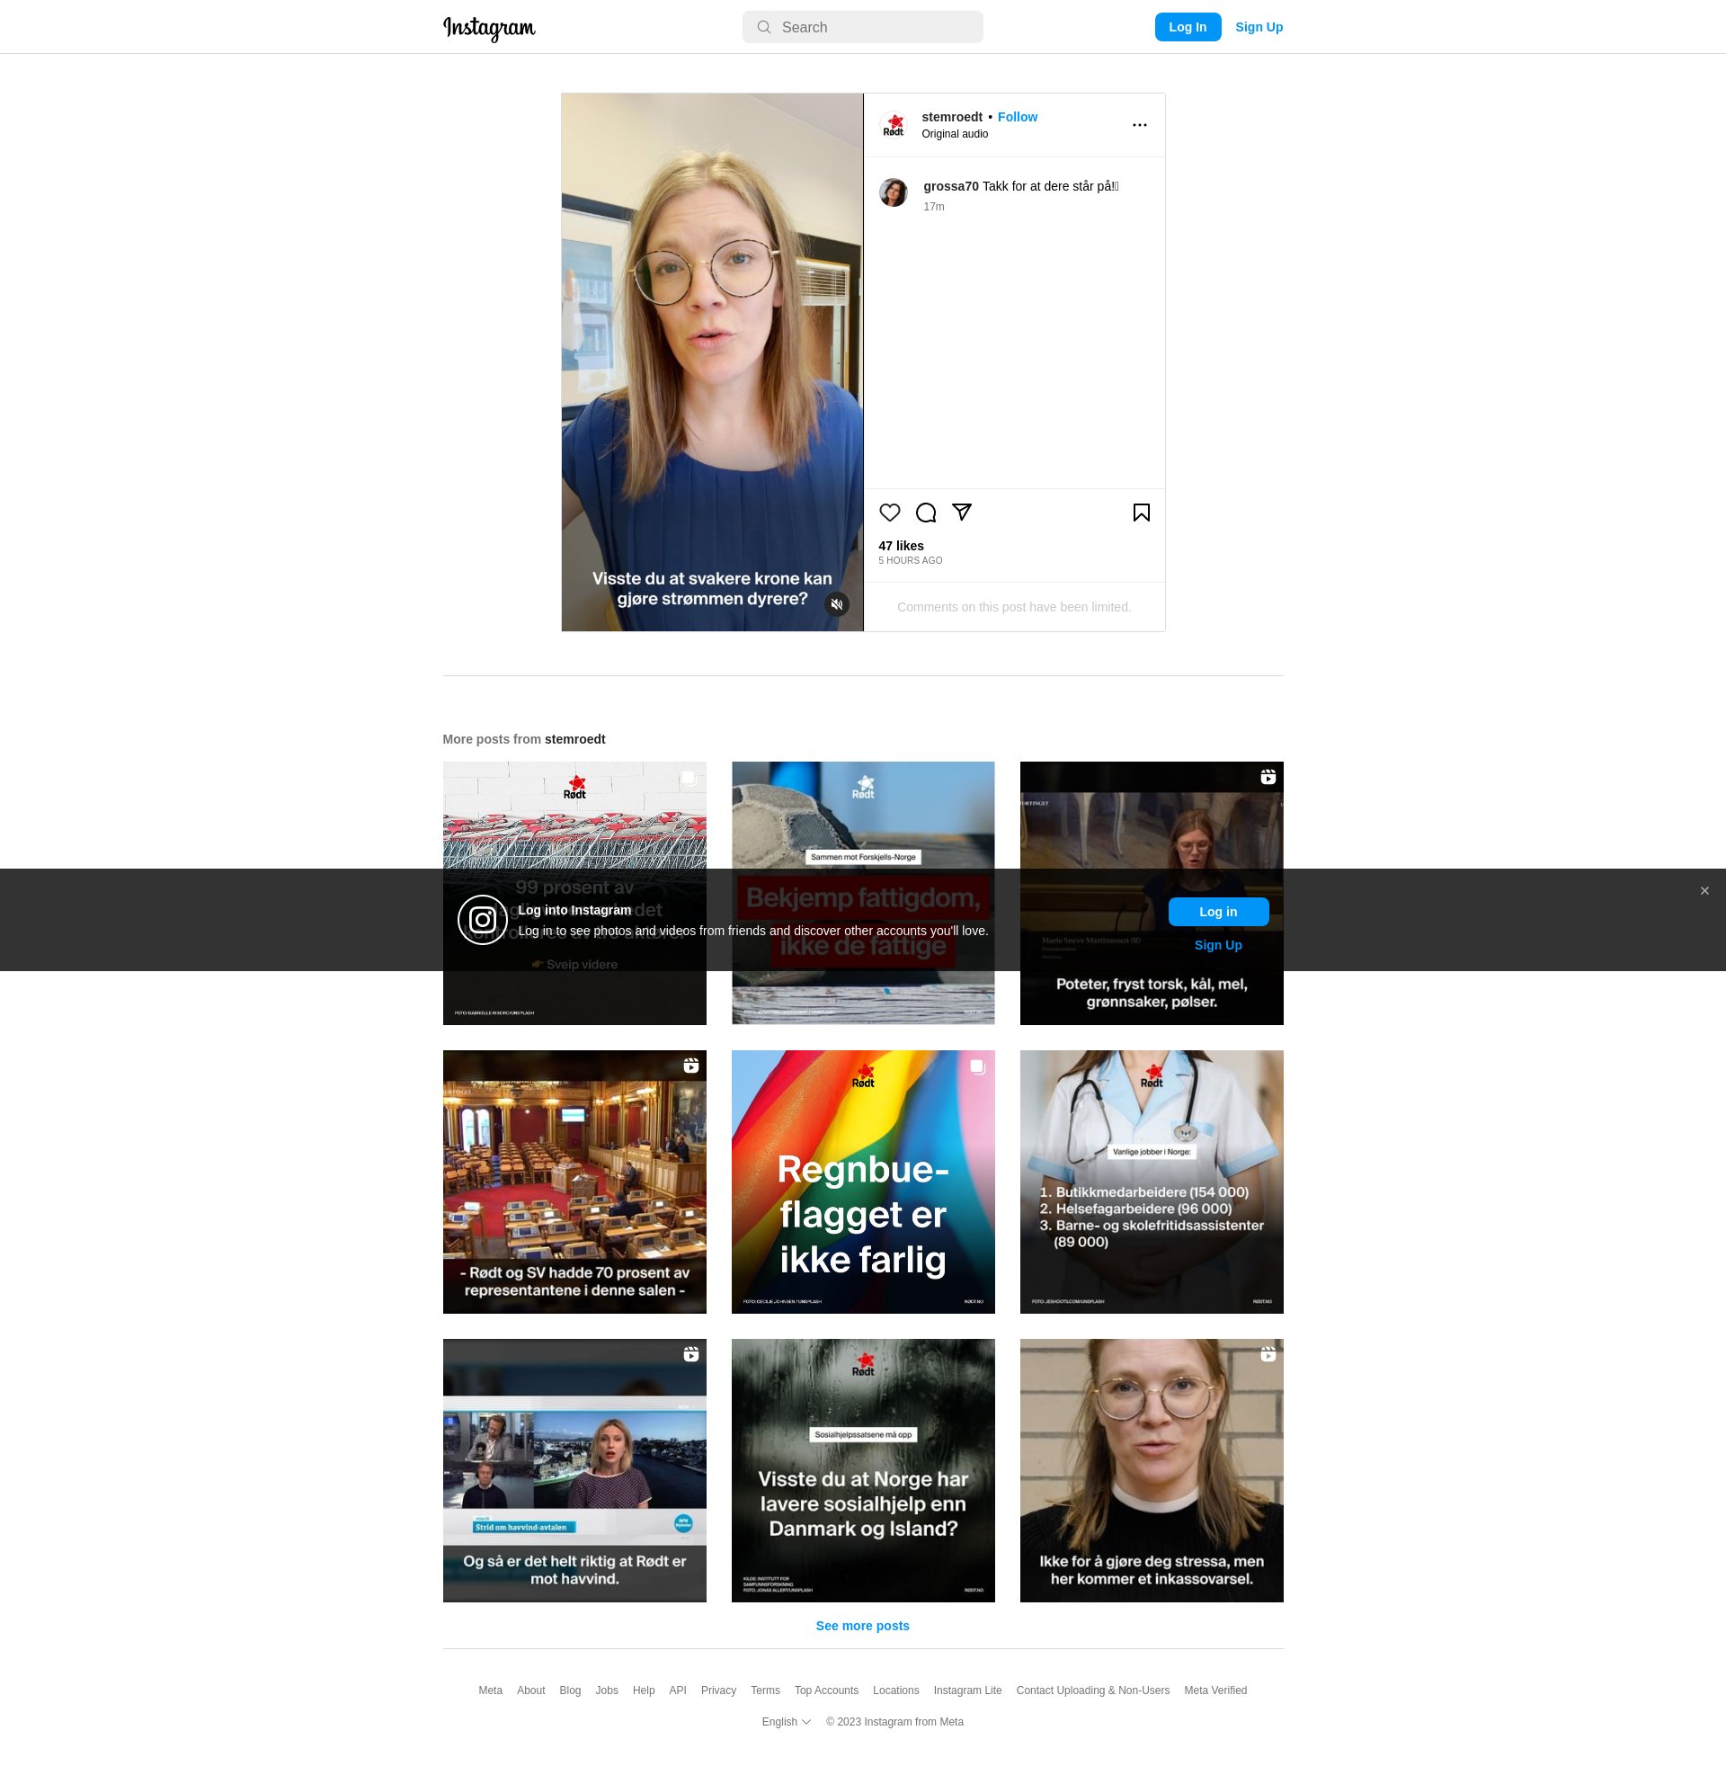Click Sign Up in dark banner

(1218, 945)
